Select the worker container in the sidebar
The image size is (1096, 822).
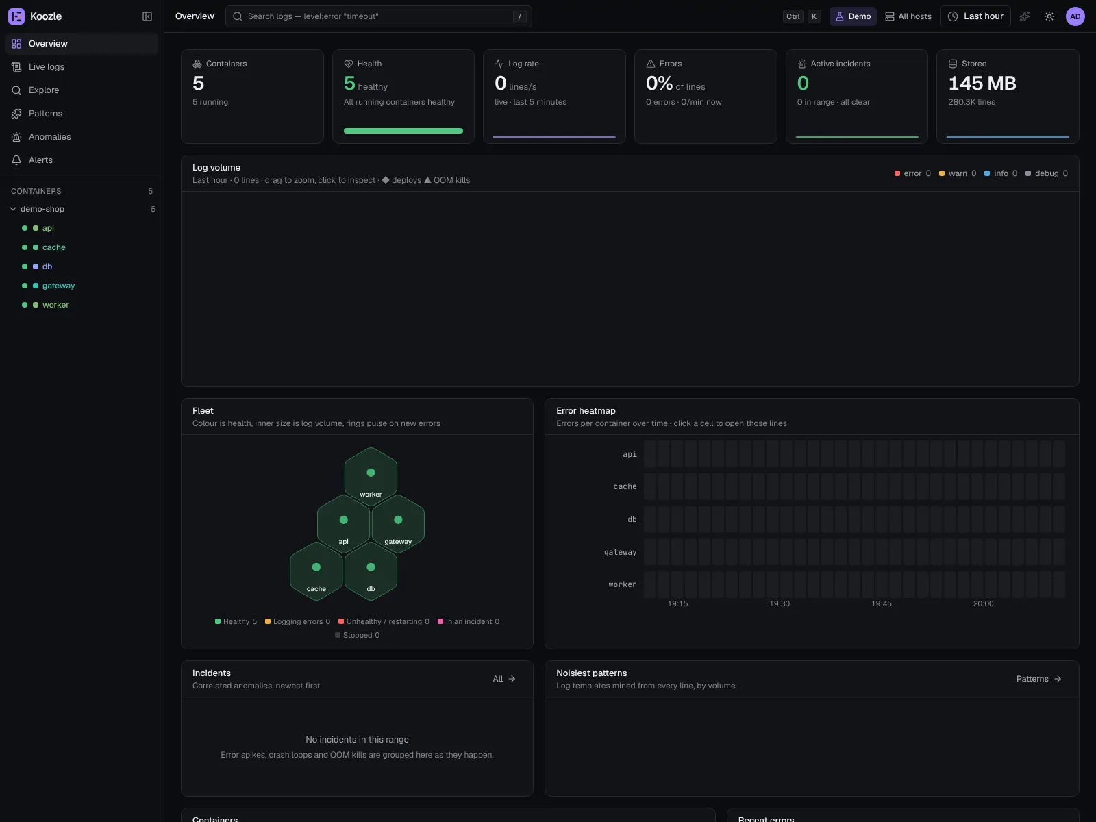coord(82,305)
